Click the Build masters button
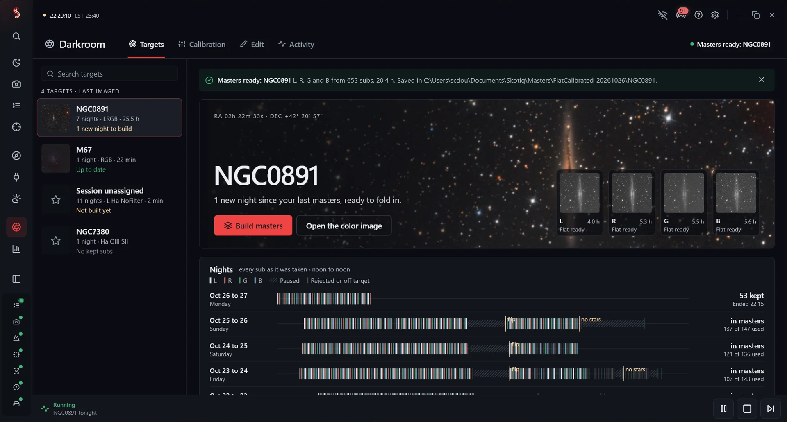 [253, 226]
